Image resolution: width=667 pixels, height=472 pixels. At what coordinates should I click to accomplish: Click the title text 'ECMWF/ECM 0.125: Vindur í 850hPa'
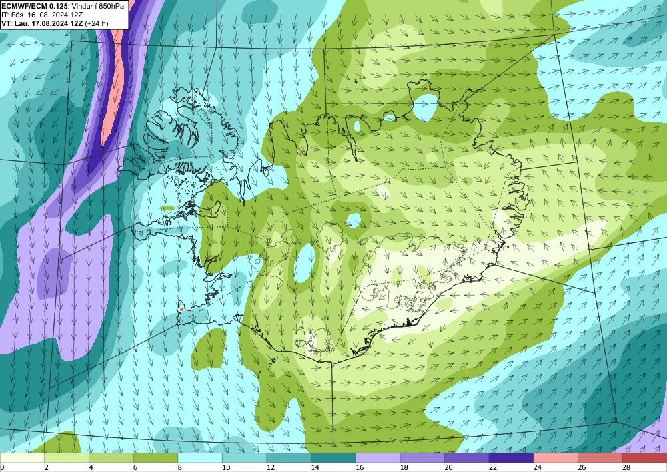63,5
